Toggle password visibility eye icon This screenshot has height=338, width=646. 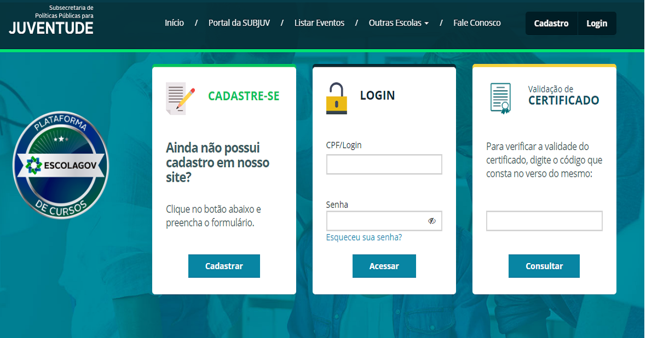pos(432,221)
